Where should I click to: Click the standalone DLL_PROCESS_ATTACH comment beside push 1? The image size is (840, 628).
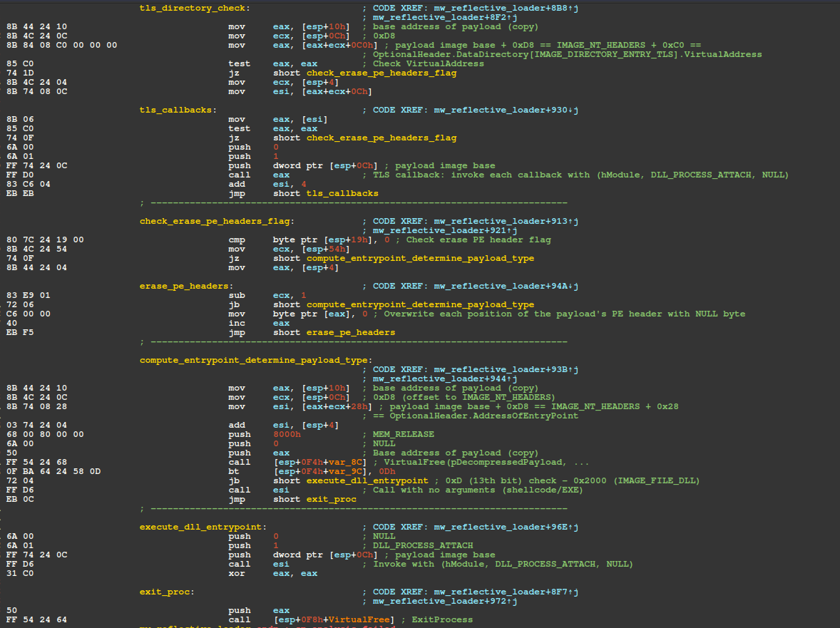point(423,545)
